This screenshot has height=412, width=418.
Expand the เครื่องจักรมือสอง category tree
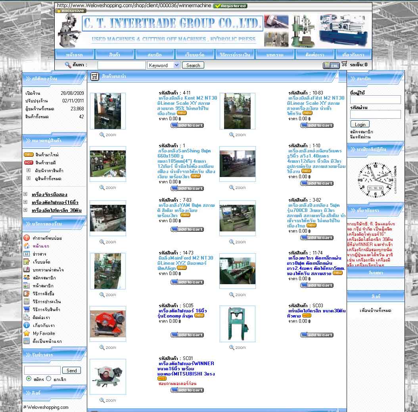click(x=25, y=194)
